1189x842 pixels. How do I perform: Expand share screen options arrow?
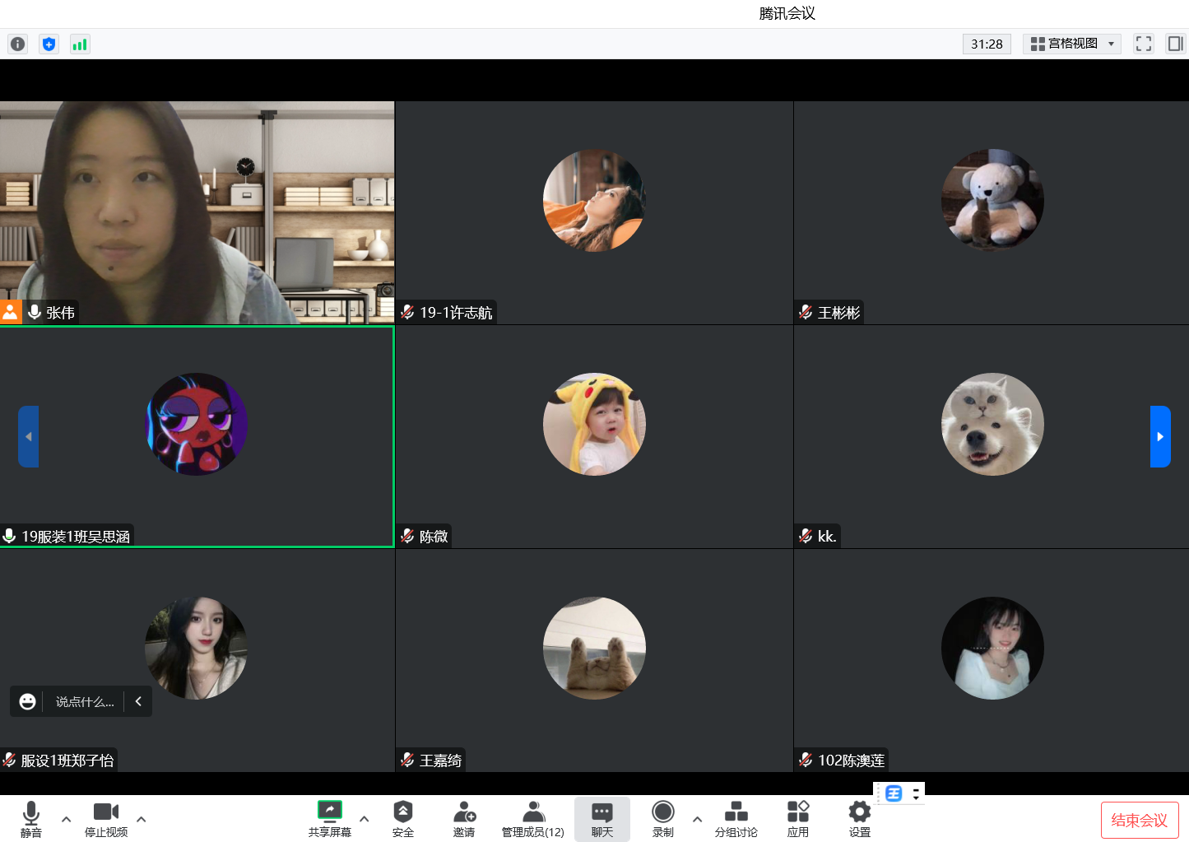365,819
